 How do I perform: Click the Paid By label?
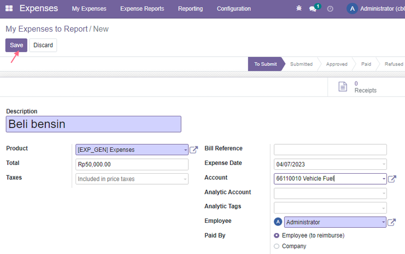pyautogui.click(x=215, y=235)
